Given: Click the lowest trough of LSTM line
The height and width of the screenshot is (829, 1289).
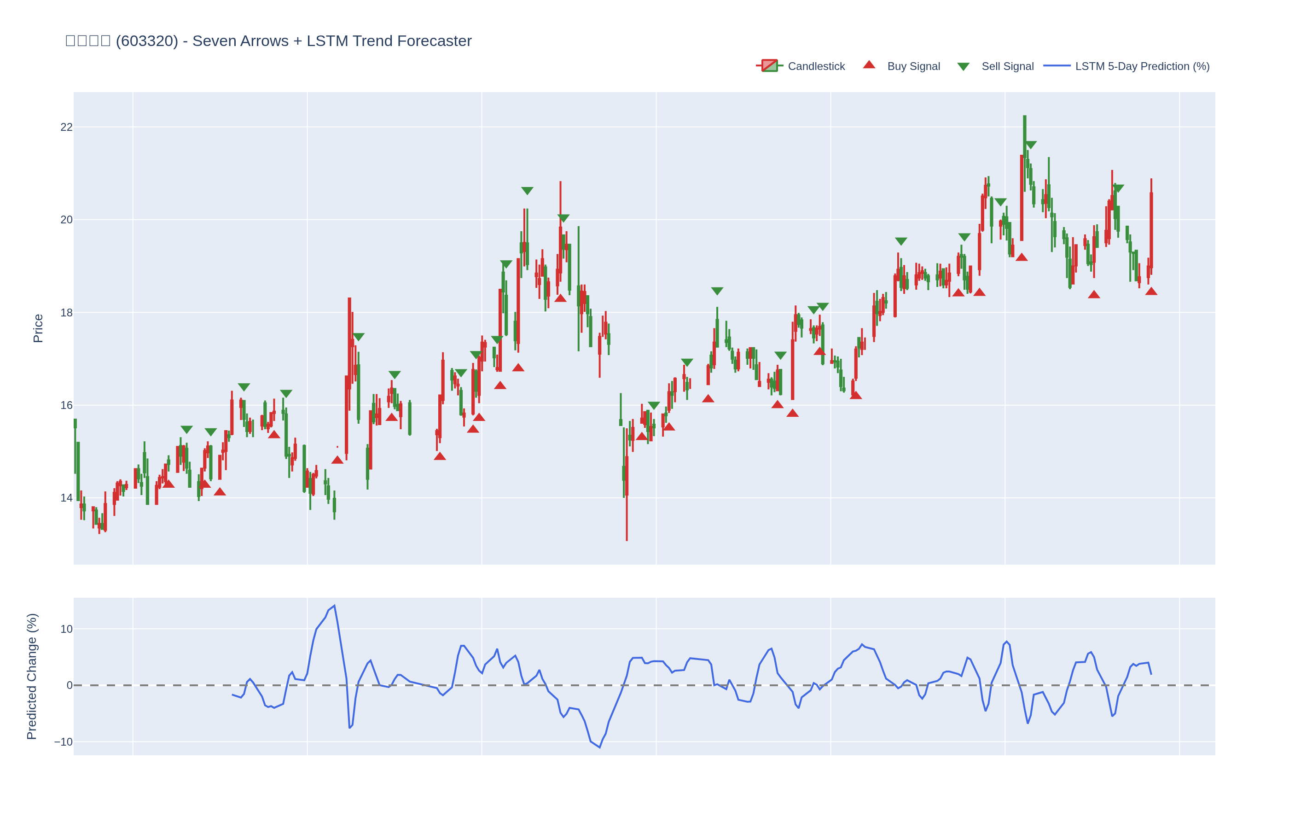Looking at the screenshot, I should 599,747.
